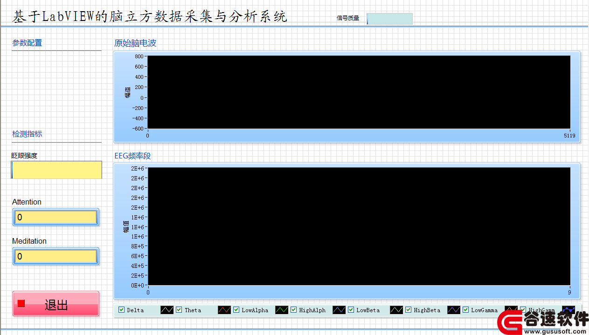Click the 5119 x-axis maximum label
Screen dimensions: 589x335
point(569,136)
